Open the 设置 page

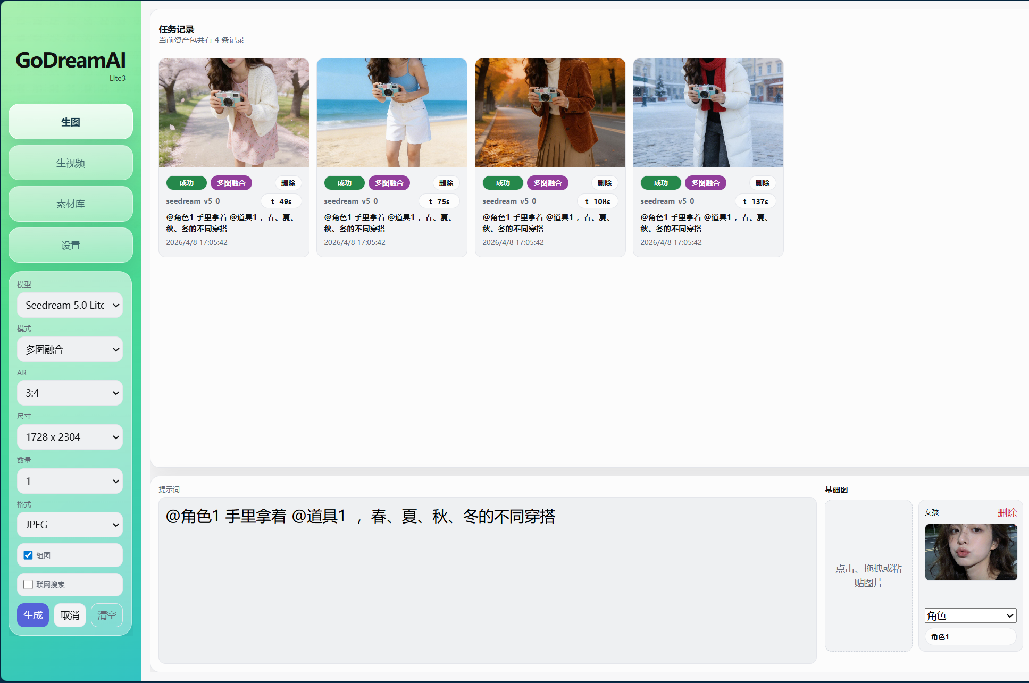click(70, 246)
